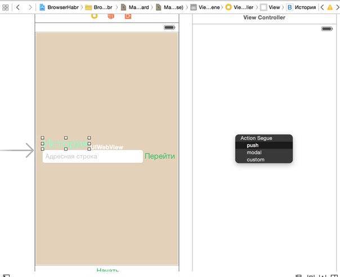The image size is (340, 277).
Task: Jump to next issue arrow
Action: pyautogui.click(x=338, y=7)
